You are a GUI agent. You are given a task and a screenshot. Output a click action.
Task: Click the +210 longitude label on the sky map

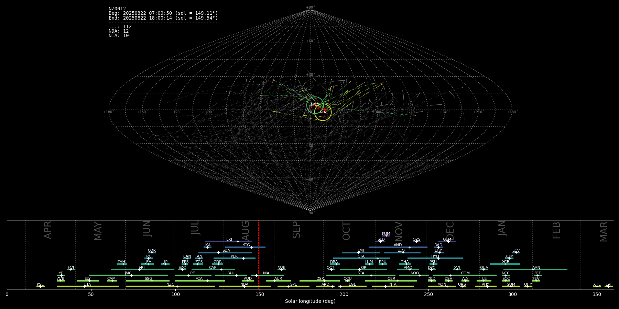[478, 112]
